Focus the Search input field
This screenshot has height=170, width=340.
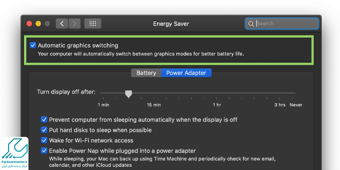285,24
